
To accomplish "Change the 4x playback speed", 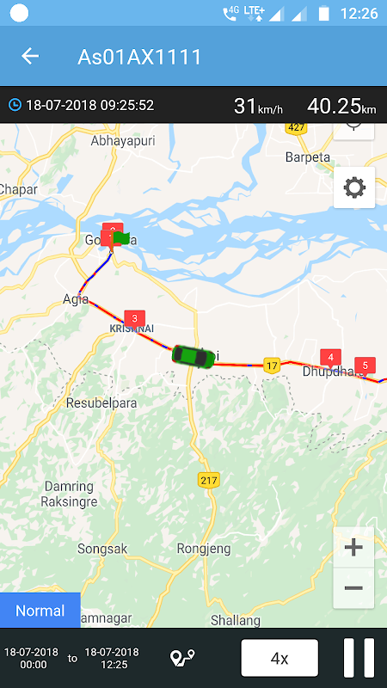I will (279, 658).
